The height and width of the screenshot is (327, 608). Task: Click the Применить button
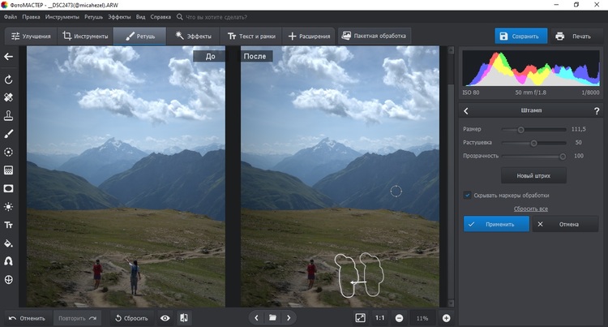coord(496,224)
